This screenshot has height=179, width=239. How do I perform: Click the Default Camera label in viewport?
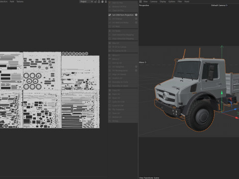[219, 5]
